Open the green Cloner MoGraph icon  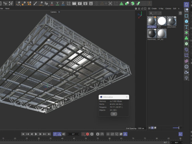[x=186, y=38]
